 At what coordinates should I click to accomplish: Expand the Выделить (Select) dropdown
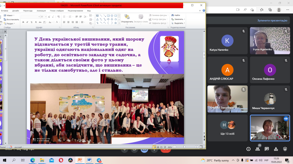(179, 23)
